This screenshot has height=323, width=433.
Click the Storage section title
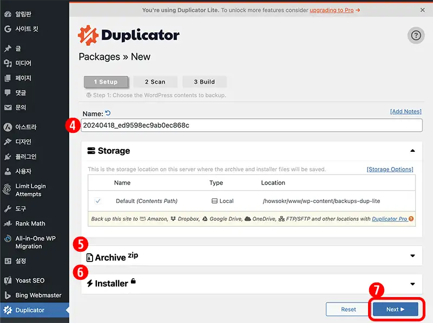114,151
